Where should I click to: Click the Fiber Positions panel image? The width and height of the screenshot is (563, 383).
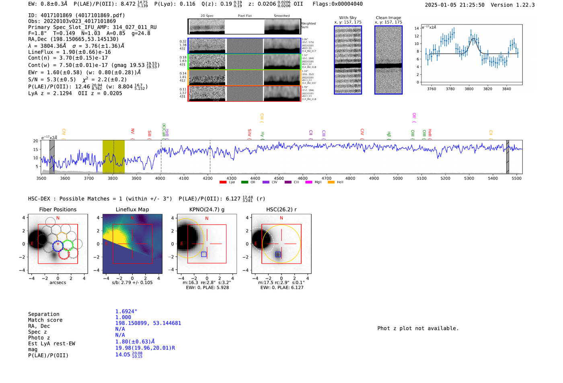tap(58, 244)
